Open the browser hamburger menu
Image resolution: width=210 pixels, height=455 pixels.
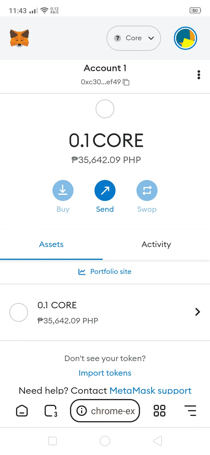(x=190, y=411)
